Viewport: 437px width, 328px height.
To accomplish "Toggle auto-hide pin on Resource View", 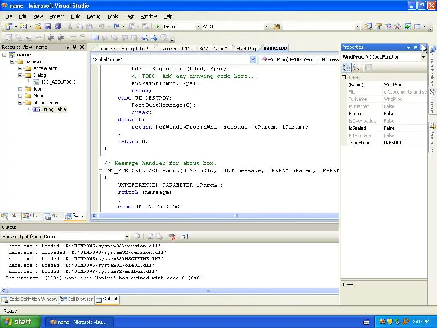I will click(x=74, y=47).
